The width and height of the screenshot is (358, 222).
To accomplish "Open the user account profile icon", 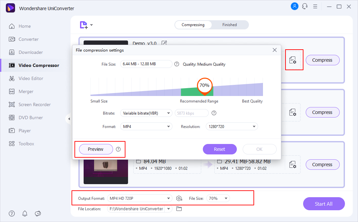I will [295, 6].
